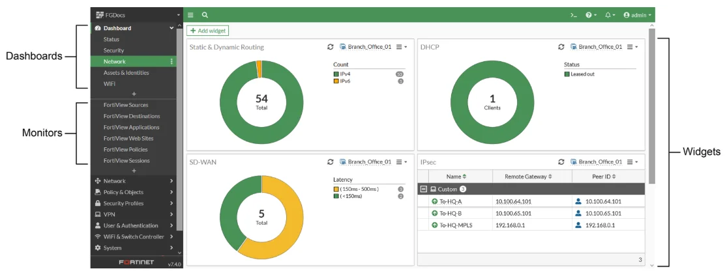
Task: Select the To-HQ-B tunnel row
Action: (x=531, y=213)
